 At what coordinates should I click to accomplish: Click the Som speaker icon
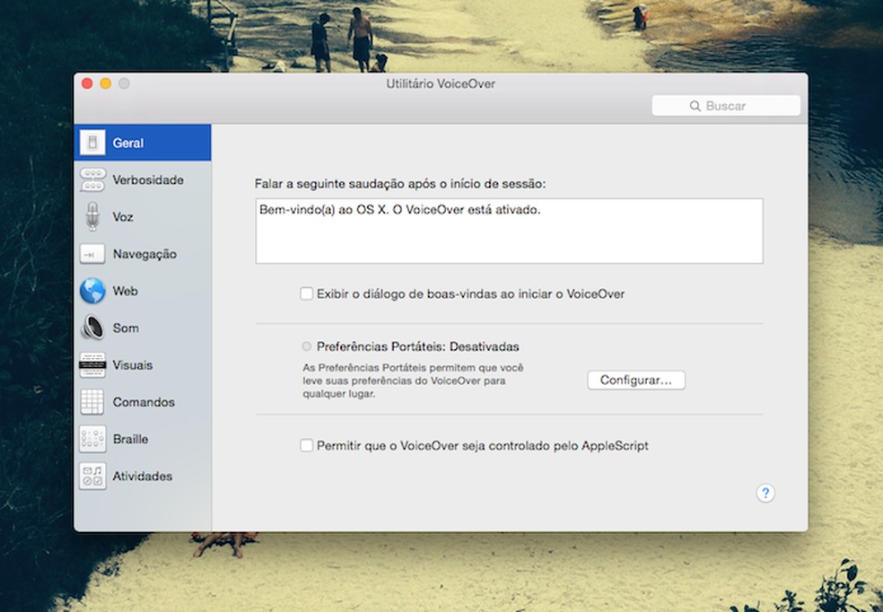click(x=92, y=328)
